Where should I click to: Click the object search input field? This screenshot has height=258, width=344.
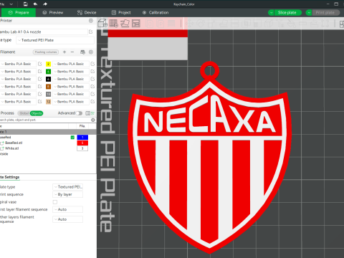coord(45,120)
